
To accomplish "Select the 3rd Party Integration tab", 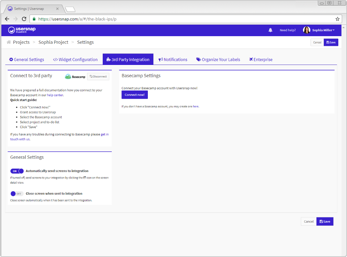I will 128,59.
